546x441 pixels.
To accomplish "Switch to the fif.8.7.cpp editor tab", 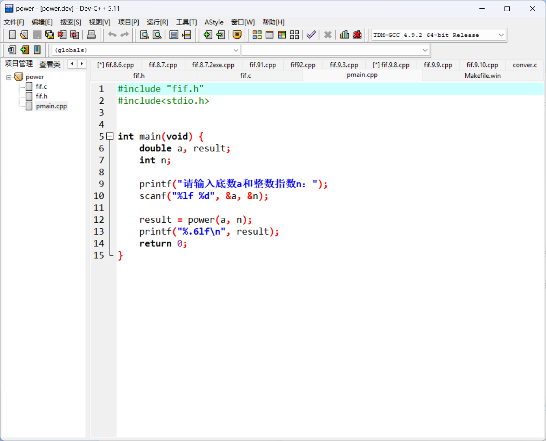I will 163,65.
